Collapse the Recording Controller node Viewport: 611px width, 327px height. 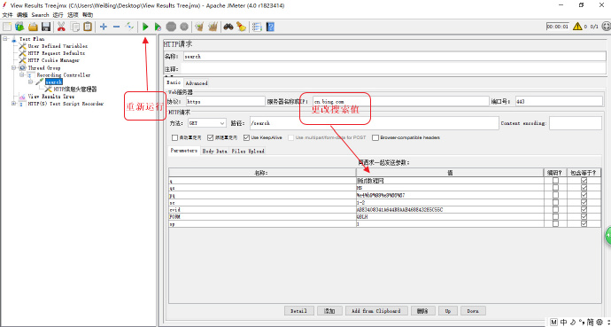tap(22, 74)
